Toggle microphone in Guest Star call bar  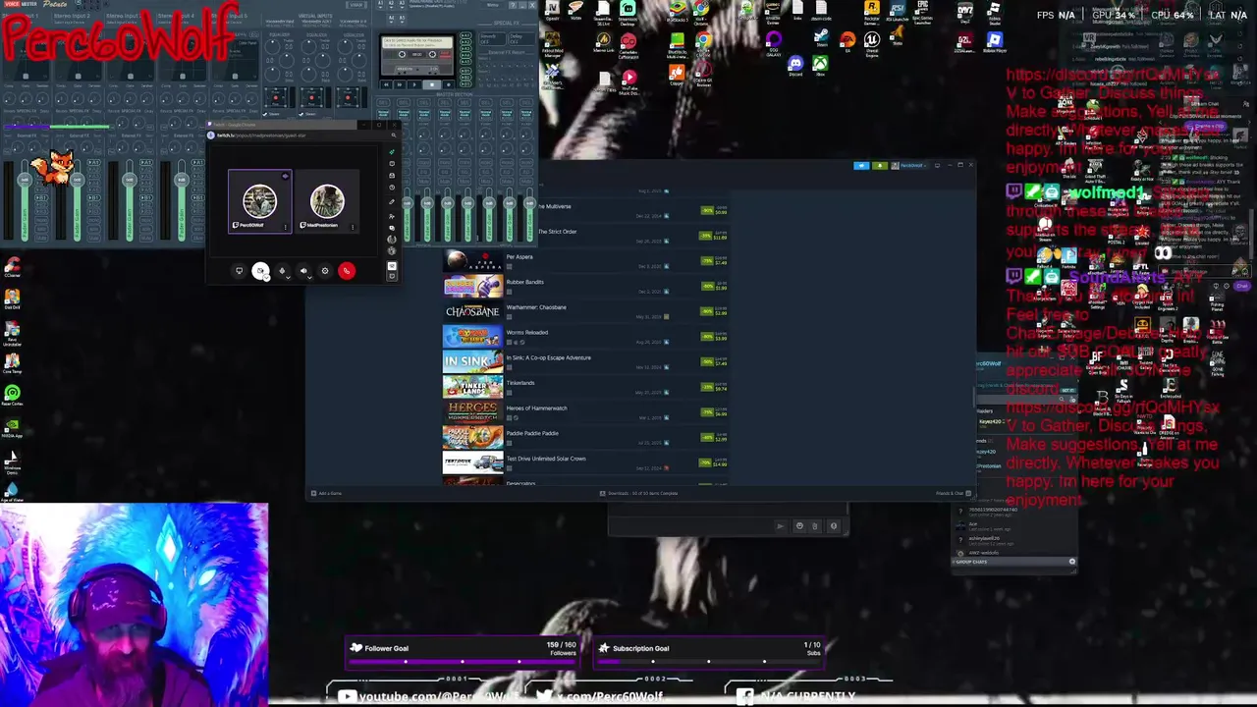click(282, 270)
